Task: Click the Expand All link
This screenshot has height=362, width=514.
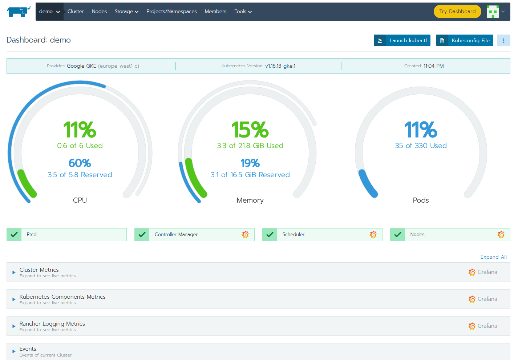Action: point(493,257)
